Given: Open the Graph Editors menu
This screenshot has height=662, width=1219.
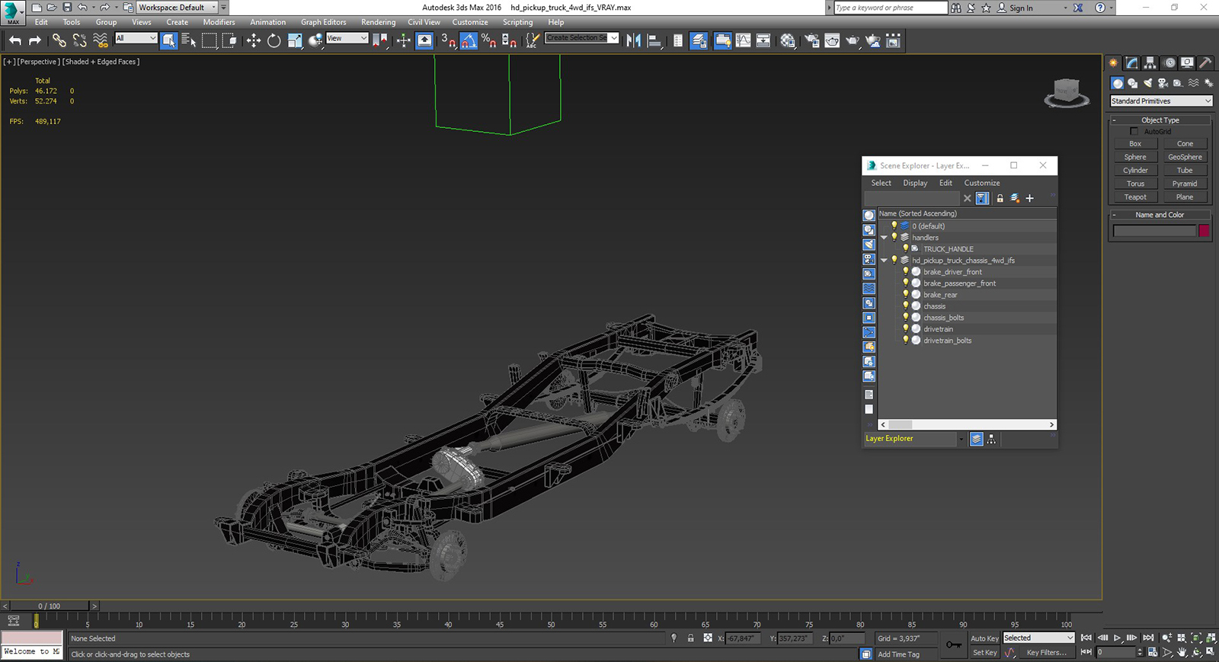Looking at the screenshot, I should pyautogui.click(x=323, y=22).
